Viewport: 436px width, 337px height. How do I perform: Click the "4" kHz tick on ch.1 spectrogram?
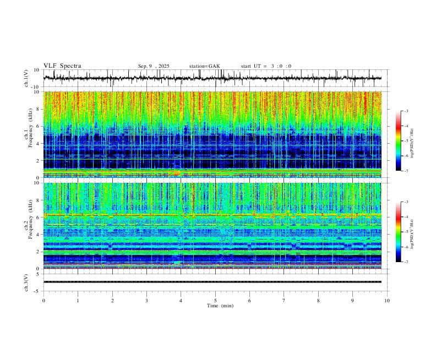pos(39,144)
